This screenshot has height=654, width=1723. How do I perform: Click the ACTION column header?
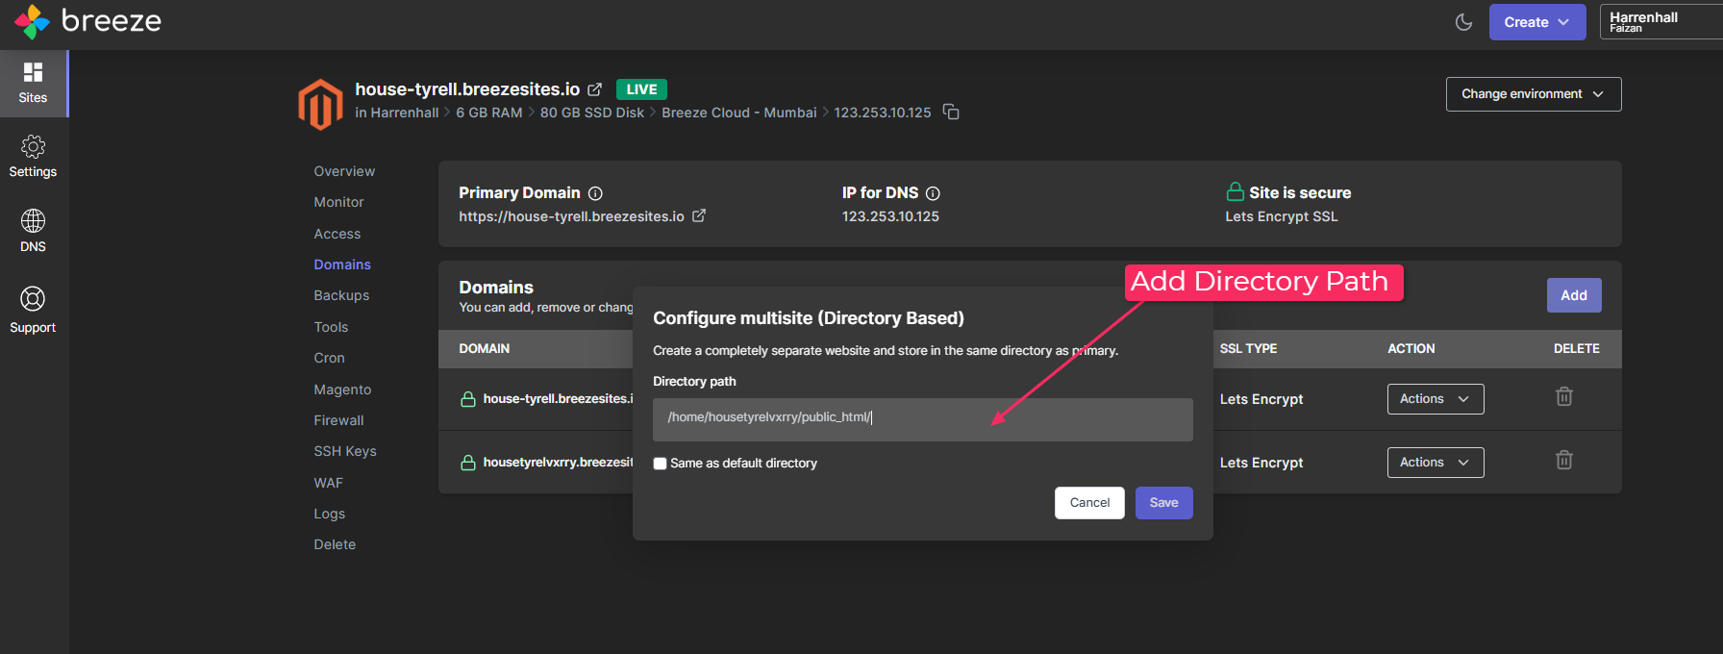(x=1411, y=349)
